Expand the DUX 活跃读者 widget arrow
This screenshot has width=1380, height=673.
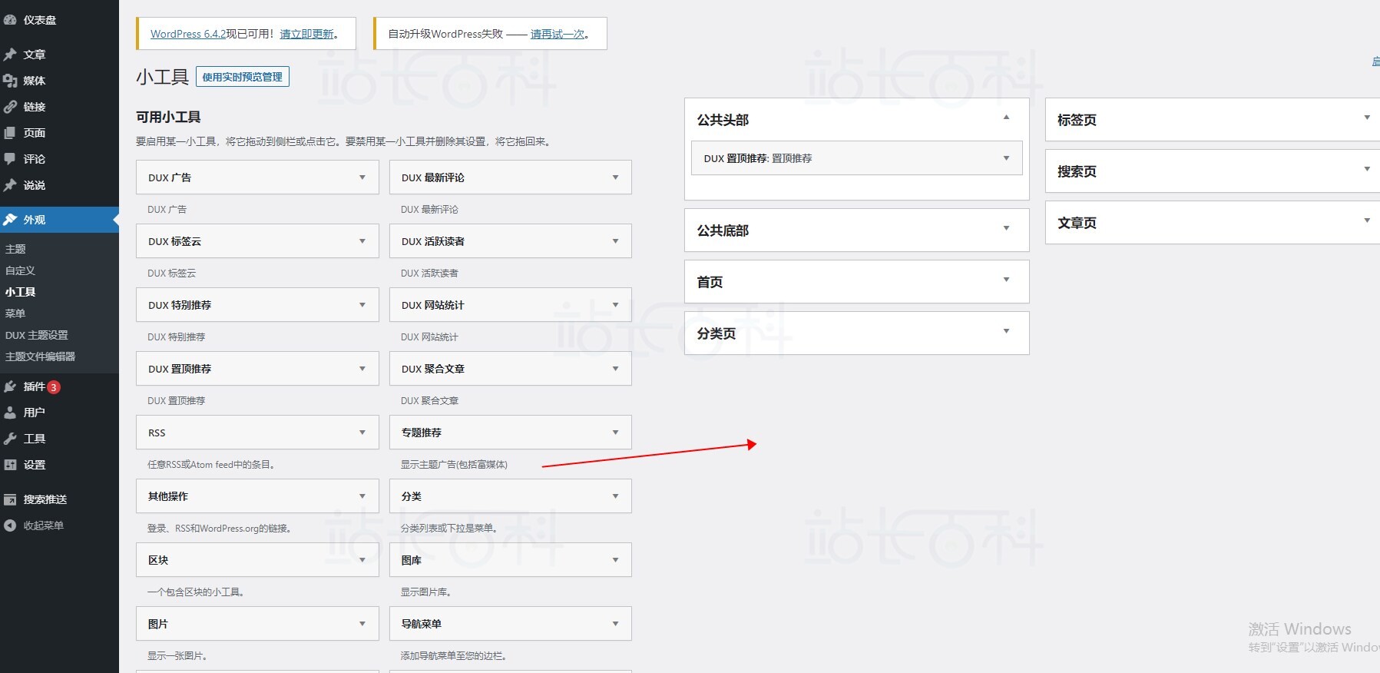[x=615, y=241]
